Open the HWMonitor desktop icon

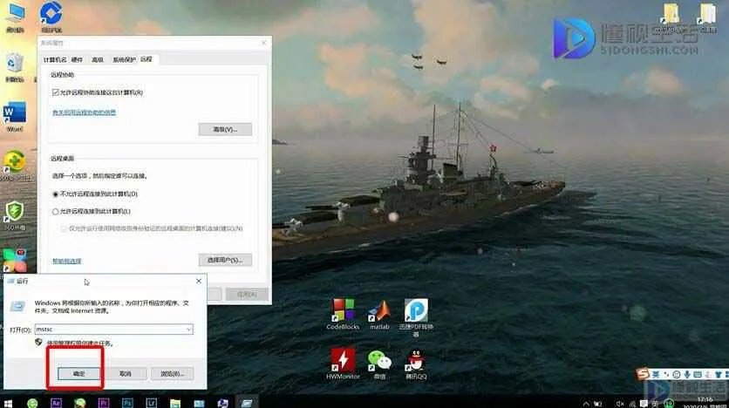(x=342, y=359)
